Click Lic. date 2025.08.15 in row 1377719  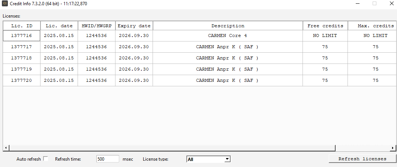(59, 69)
